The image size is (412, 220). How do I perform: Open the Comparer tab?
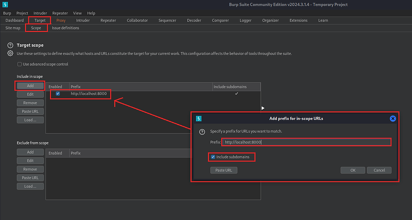pyautogui.click(x=220, y=20)
